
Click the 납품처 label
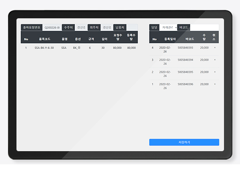(120, 28)
